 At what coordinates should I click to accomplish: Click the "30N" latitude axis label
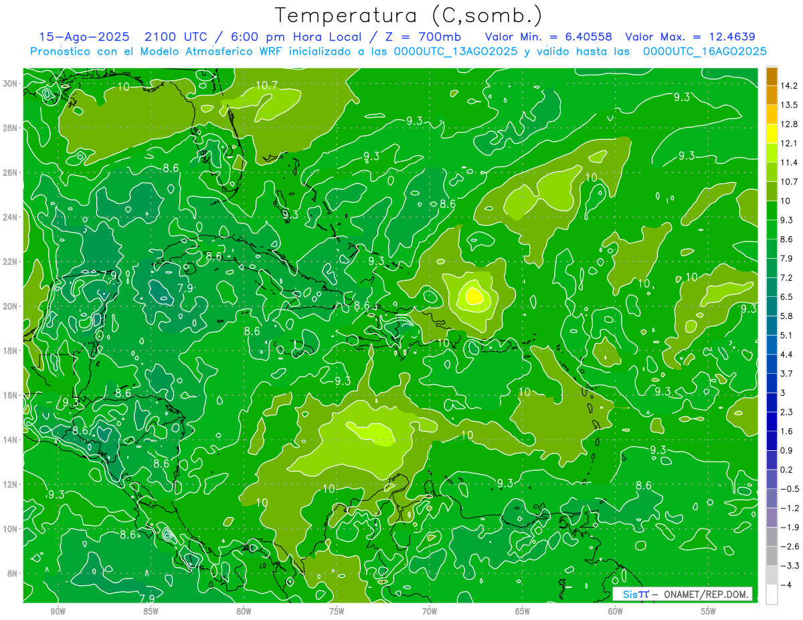11,83
